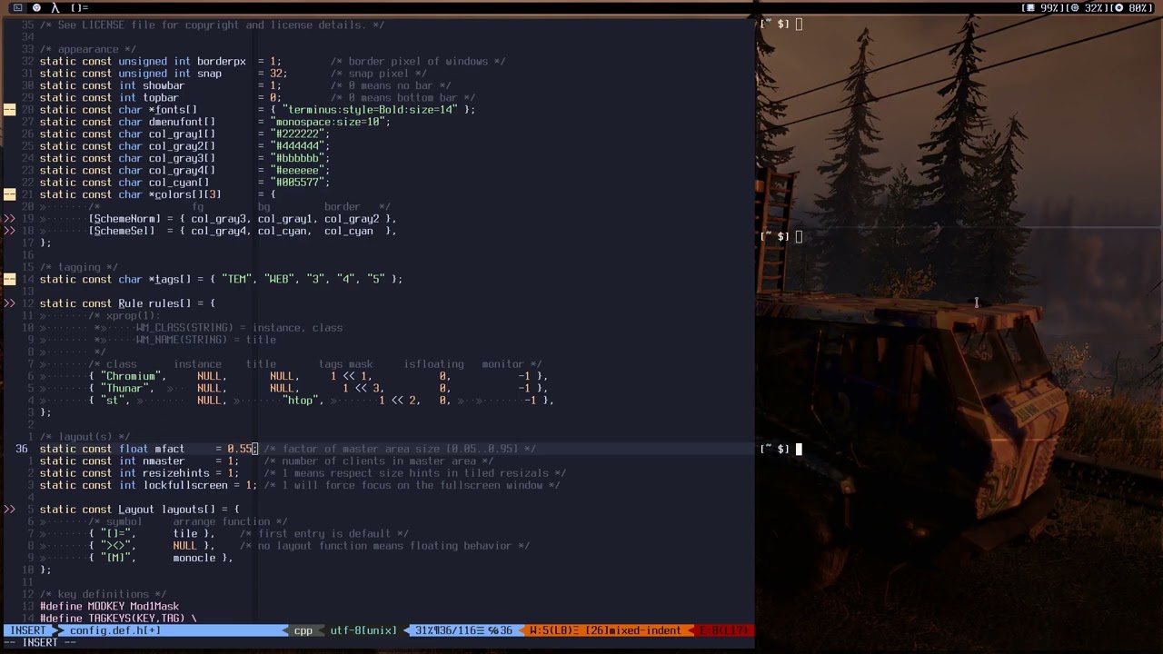Screen dimensions: 1163x654
Task: Click the borderpx variable name
Action: click(222, 62)
